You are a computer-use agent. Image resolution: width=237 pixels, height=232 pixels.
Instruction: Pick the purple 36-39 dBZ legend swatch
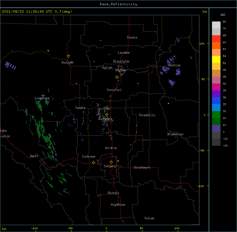(x=216, y=94)
